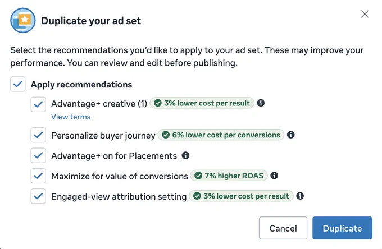Click the blue Duplicate button
Viewport: 382px width, 249px height.
tap(342, 228)
